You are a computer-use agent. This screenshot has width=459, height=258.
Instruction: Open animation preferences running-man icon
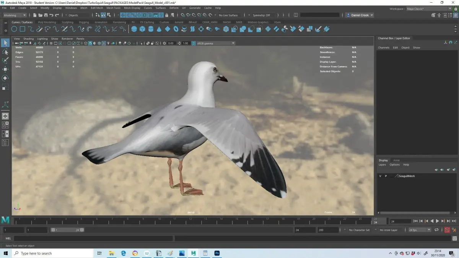click(x=454, y=230)
